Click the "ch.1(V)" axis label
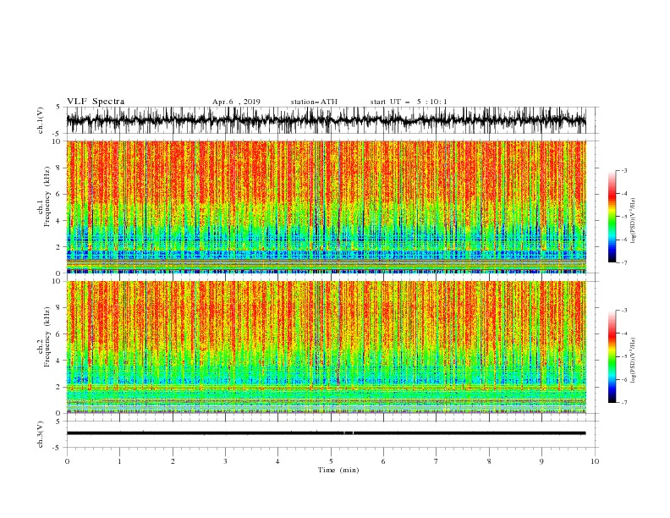Viewport: 670px width, 518px height. coord(41,120)
